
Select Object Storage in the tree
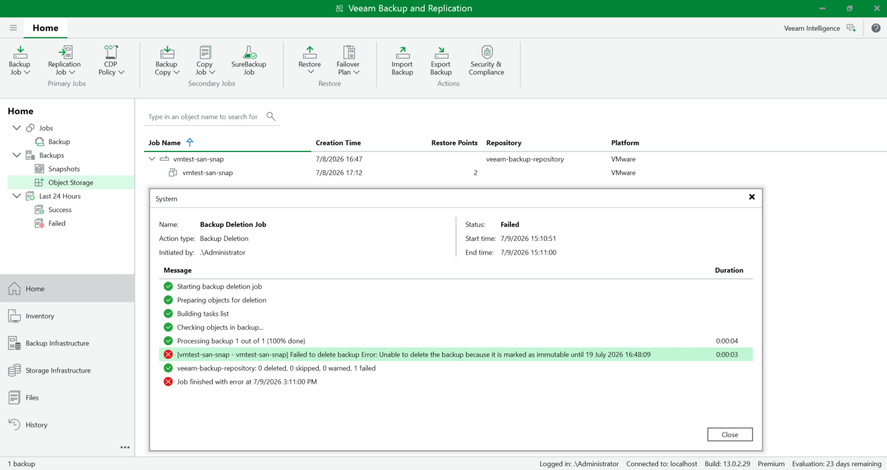pyautogui.click(x=71, y=183)
